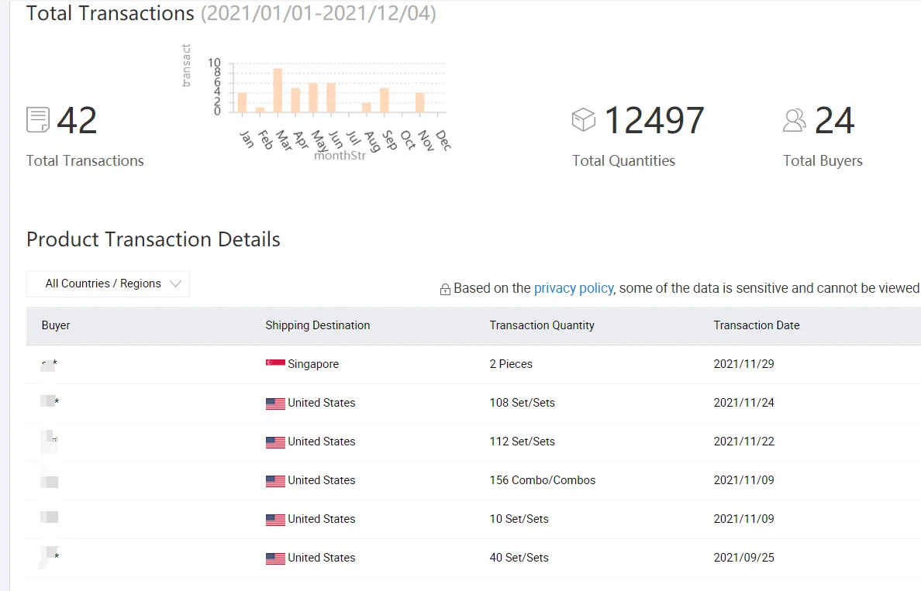Screen dimensions: 921x591
Task: Click the Total Buyers people icon
Action: click(795, 120)
